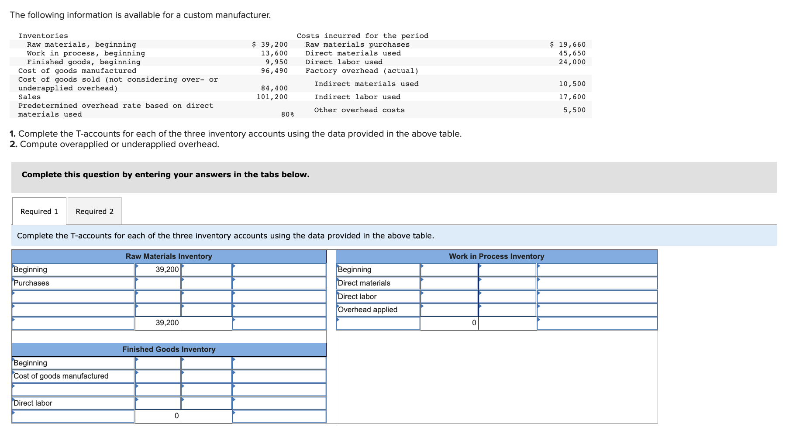Open the Work in Process Beginning label dropdown

coord(378,270)
